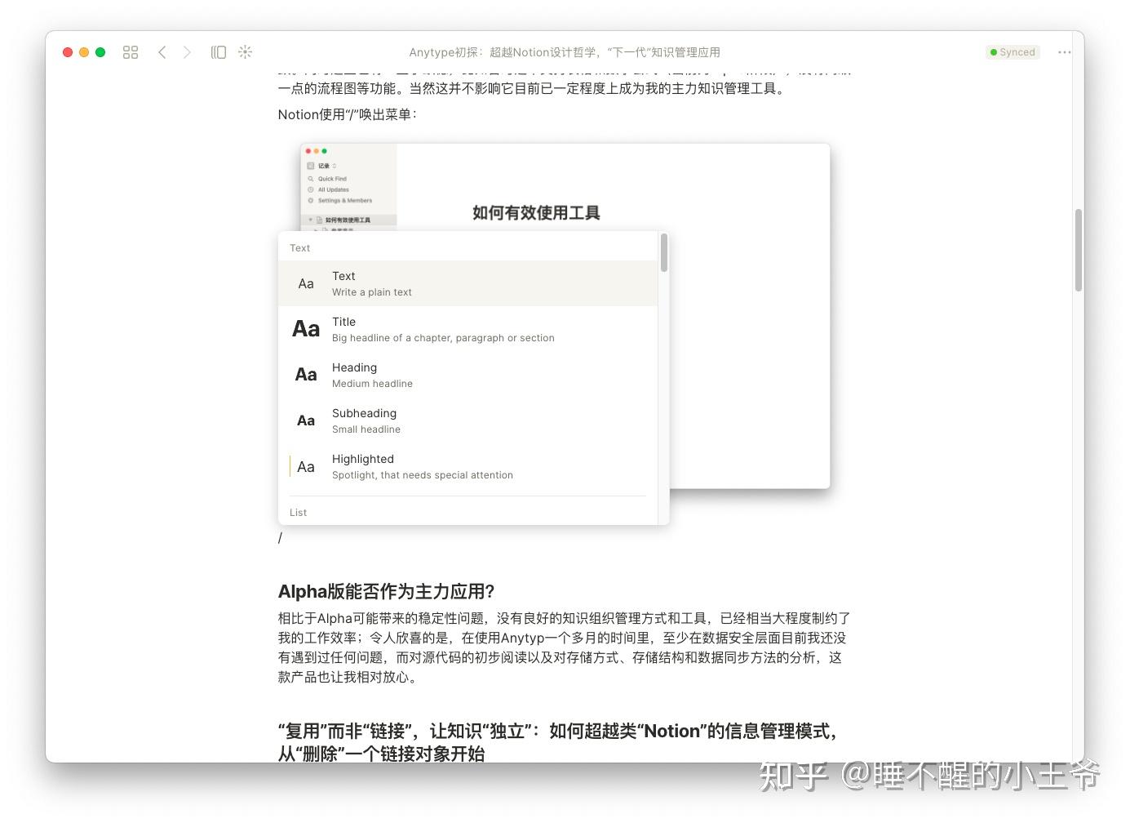Open the dashboard grid icon
The height and width of the screenshot is (823, 1130).
pyautogui.click(x=131, y=52)
